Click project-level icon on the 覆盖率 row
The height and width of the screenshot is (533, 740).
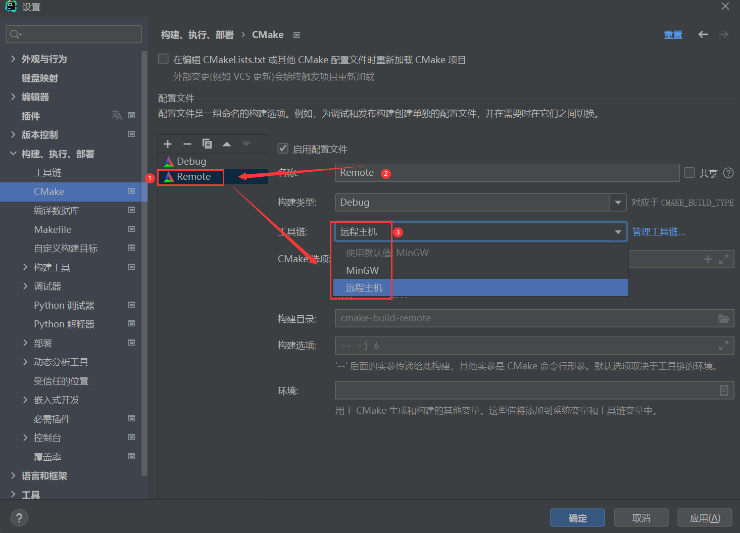(x=132, y=456)
